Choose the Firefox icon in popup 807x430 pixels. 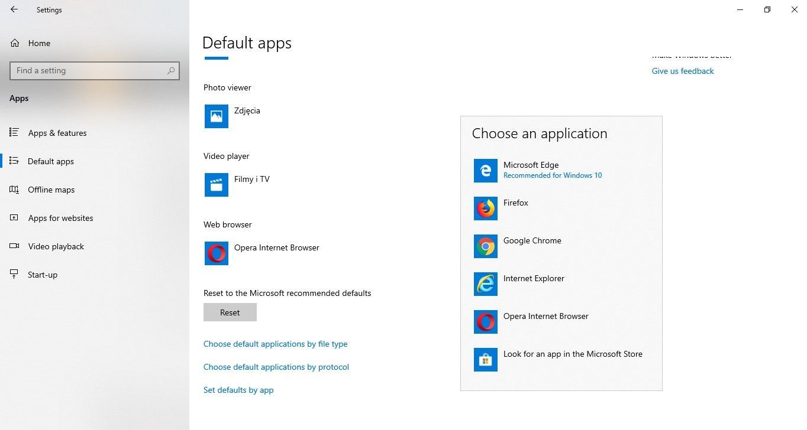click(485, 209)
